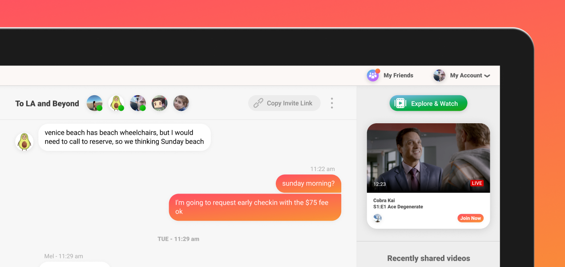Select the third member avatar in chat header
This screenshot has height=267, width=565.
click(138, 103)
